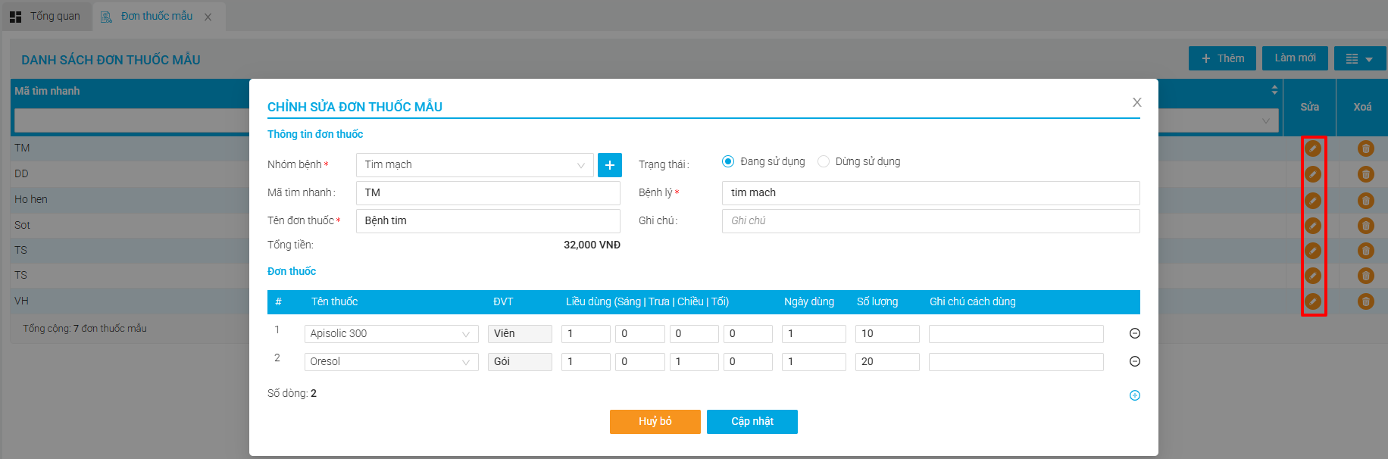The image size is (1388, 459).
Task: Open the column view options dropdown
Action: pyautogui.click(x=1360, y=58)
